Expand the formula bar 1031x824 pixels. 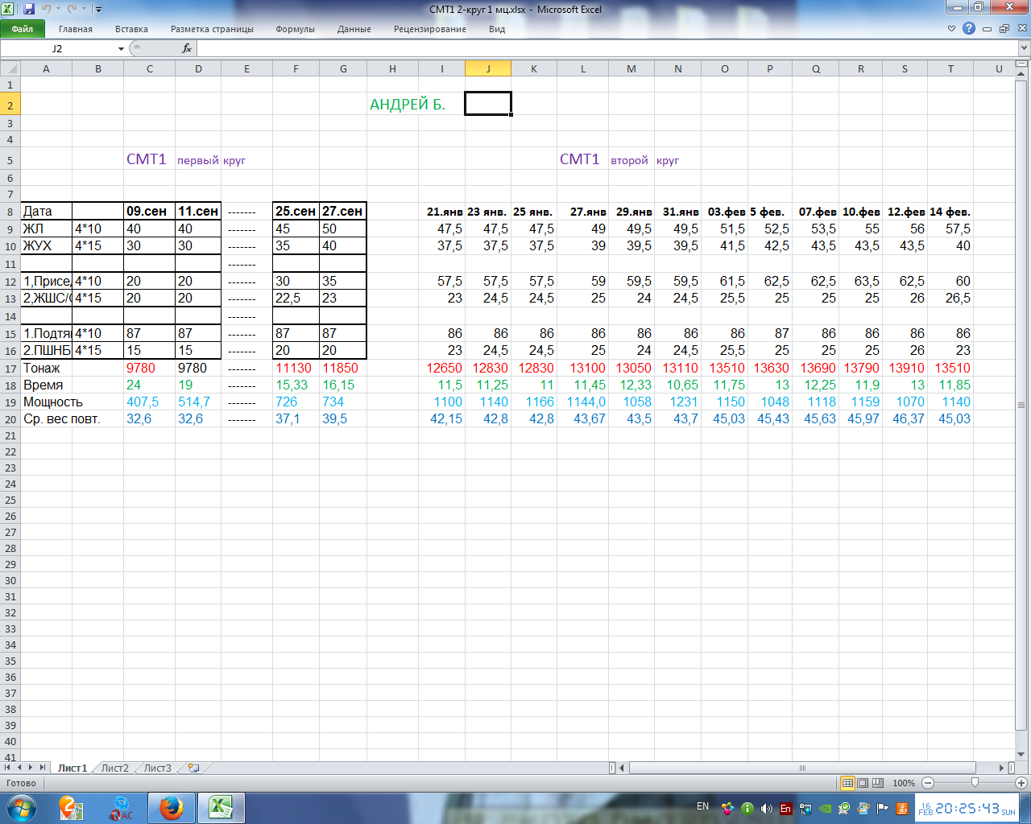click(x=1025, y=48)
